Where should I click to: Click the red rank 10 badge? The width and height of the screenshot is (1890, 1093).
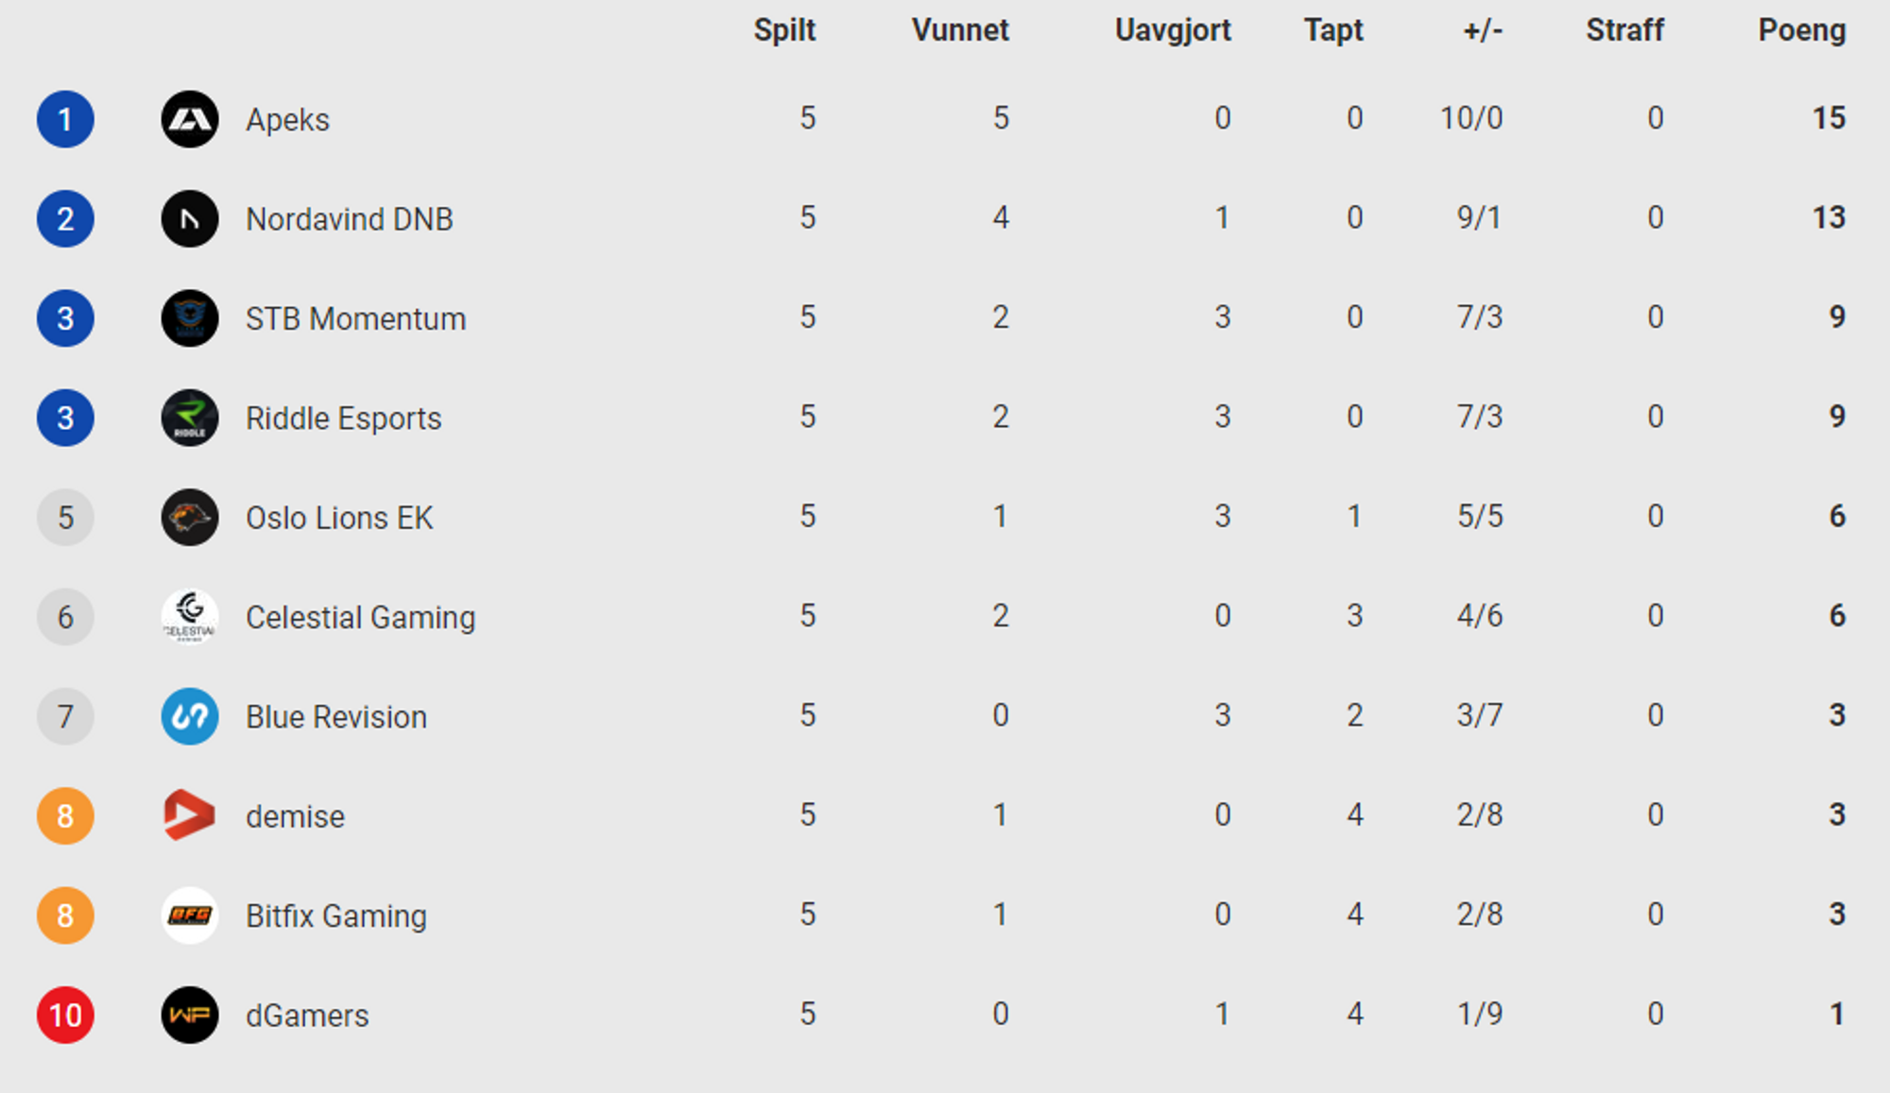click(65, 1016)
